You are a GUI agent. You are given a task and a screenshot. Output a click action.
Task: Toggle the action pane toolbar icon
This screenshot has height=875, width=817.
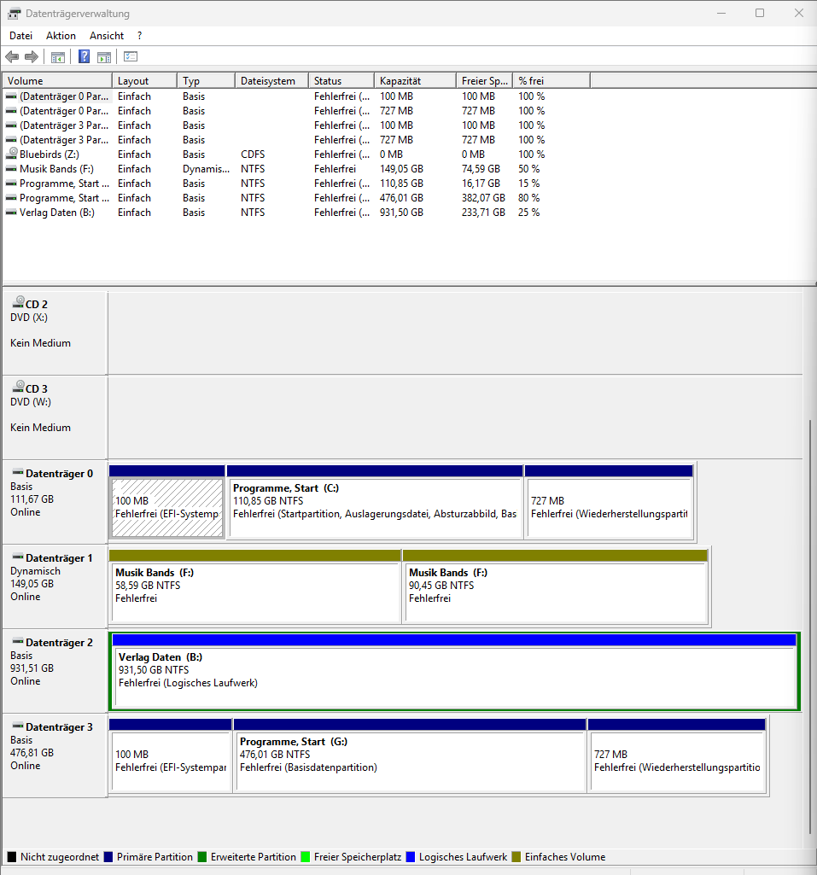coord(104,57)
